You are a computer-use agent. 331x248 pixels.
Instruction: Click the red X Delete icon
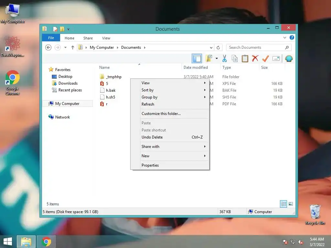coord(255,58)
